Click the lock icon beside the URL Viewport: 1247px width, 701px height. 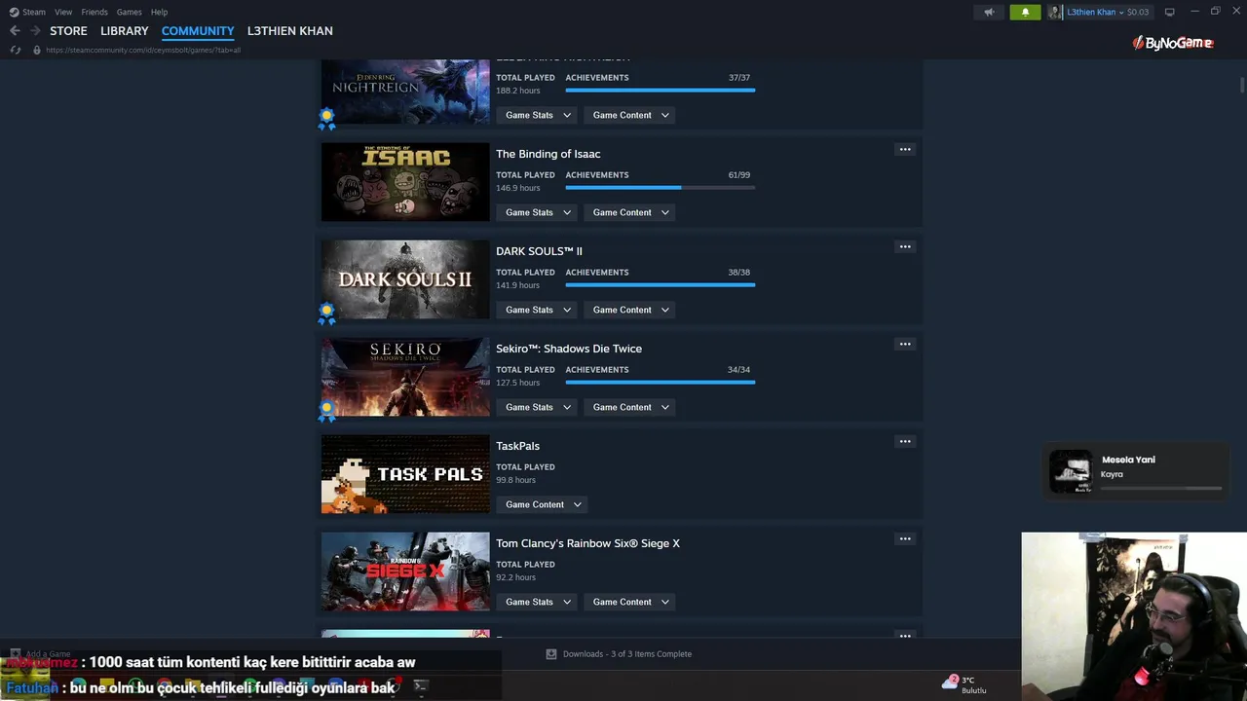(x=37, y=50)
